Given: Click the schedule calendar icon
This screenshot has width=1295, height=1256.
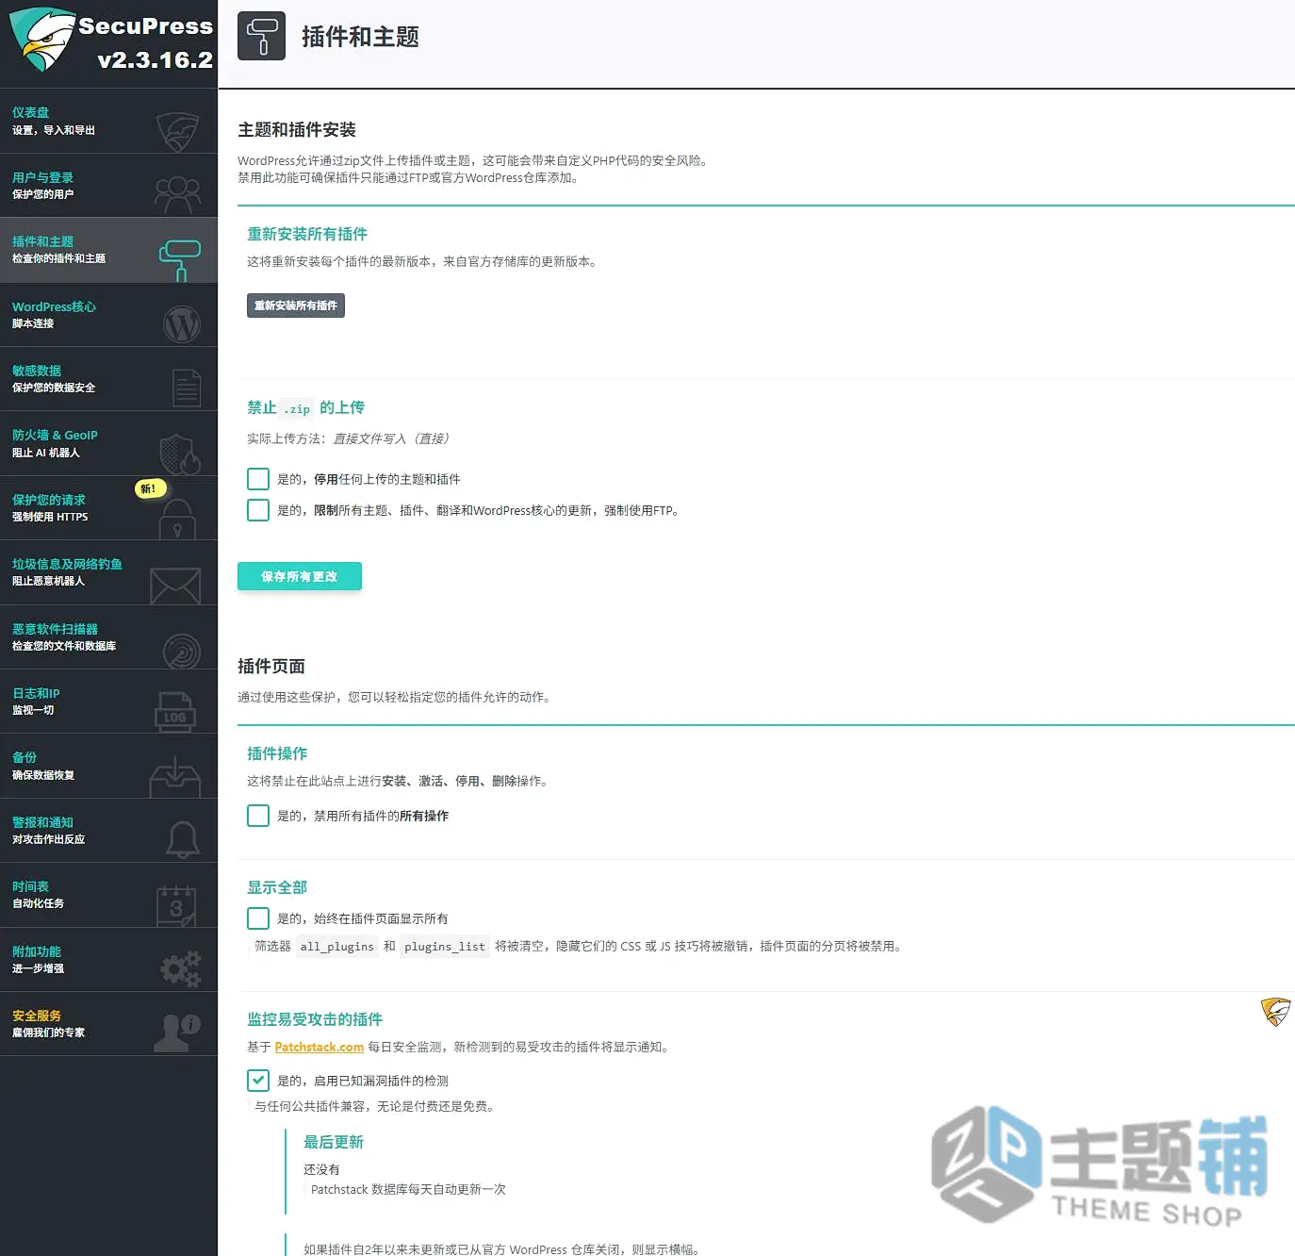Looking at the screenshot, I should pyautogui.click(x=176, y=906).
